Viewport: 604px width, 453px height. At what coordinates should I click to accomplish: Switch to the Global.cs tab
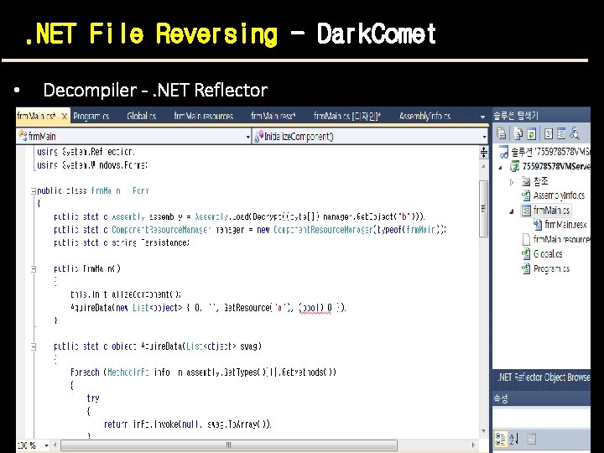point(142,116)
